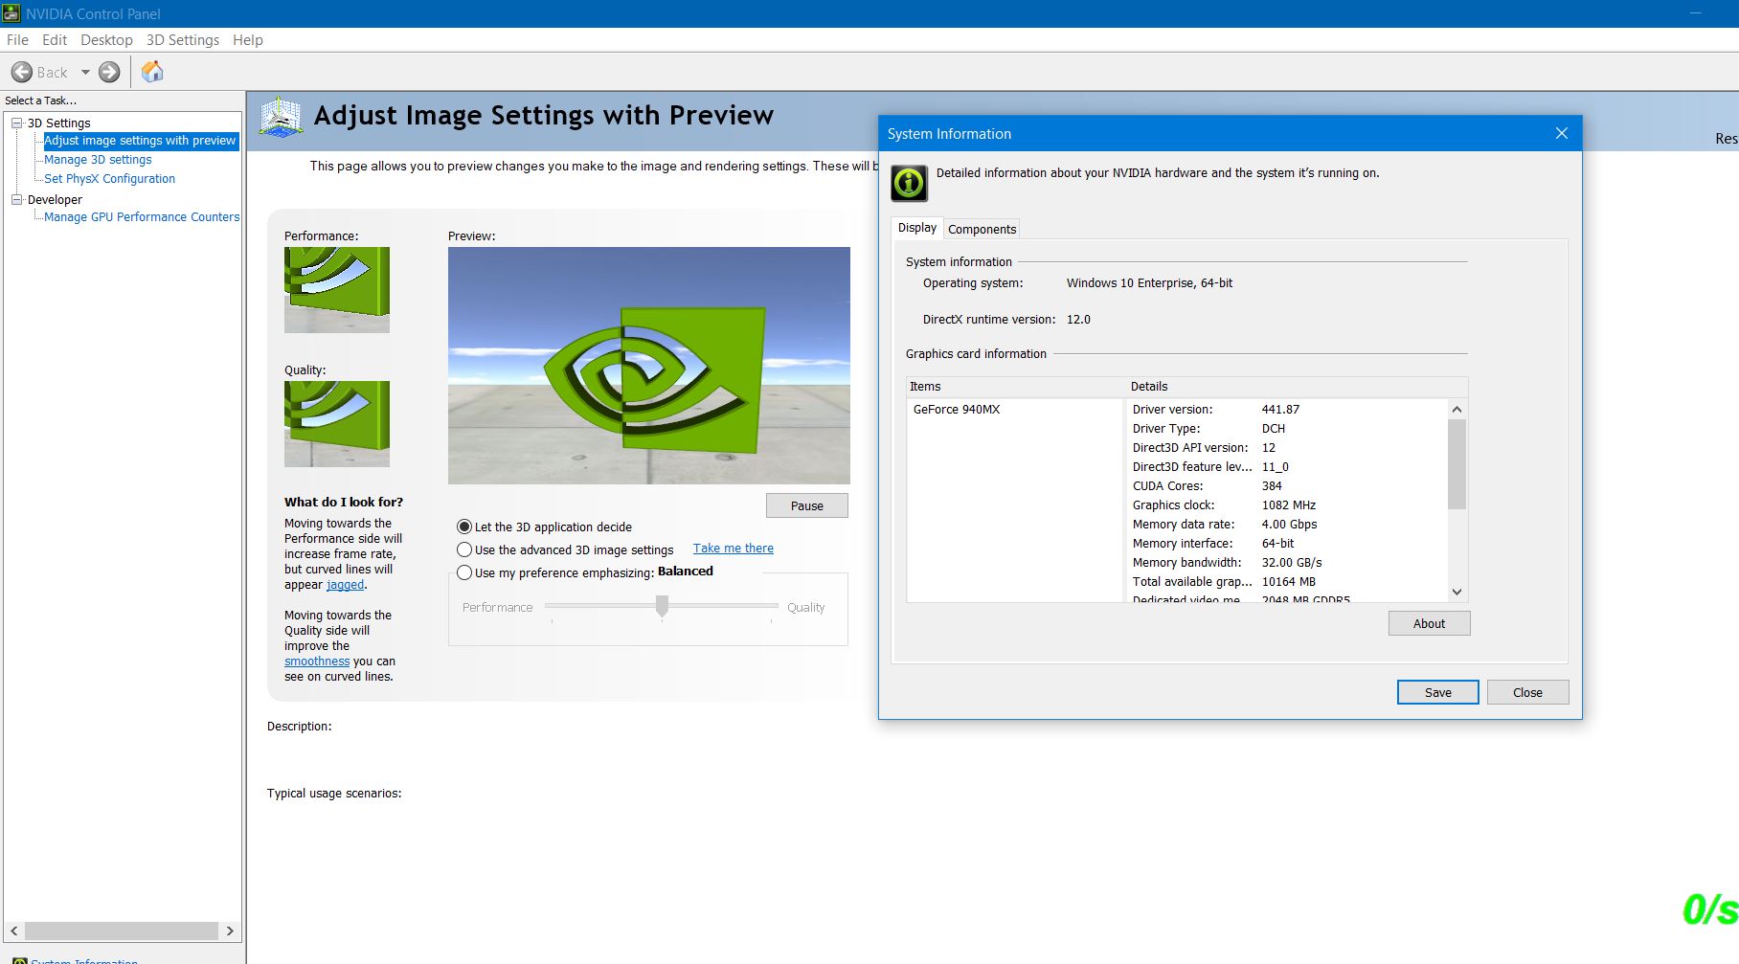This screenshot has height=964, width=1739.
Task: Click the Take me there link
Action: [x=734, y=549]
